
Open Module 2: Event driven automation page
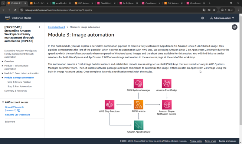(x=22, y=73)
